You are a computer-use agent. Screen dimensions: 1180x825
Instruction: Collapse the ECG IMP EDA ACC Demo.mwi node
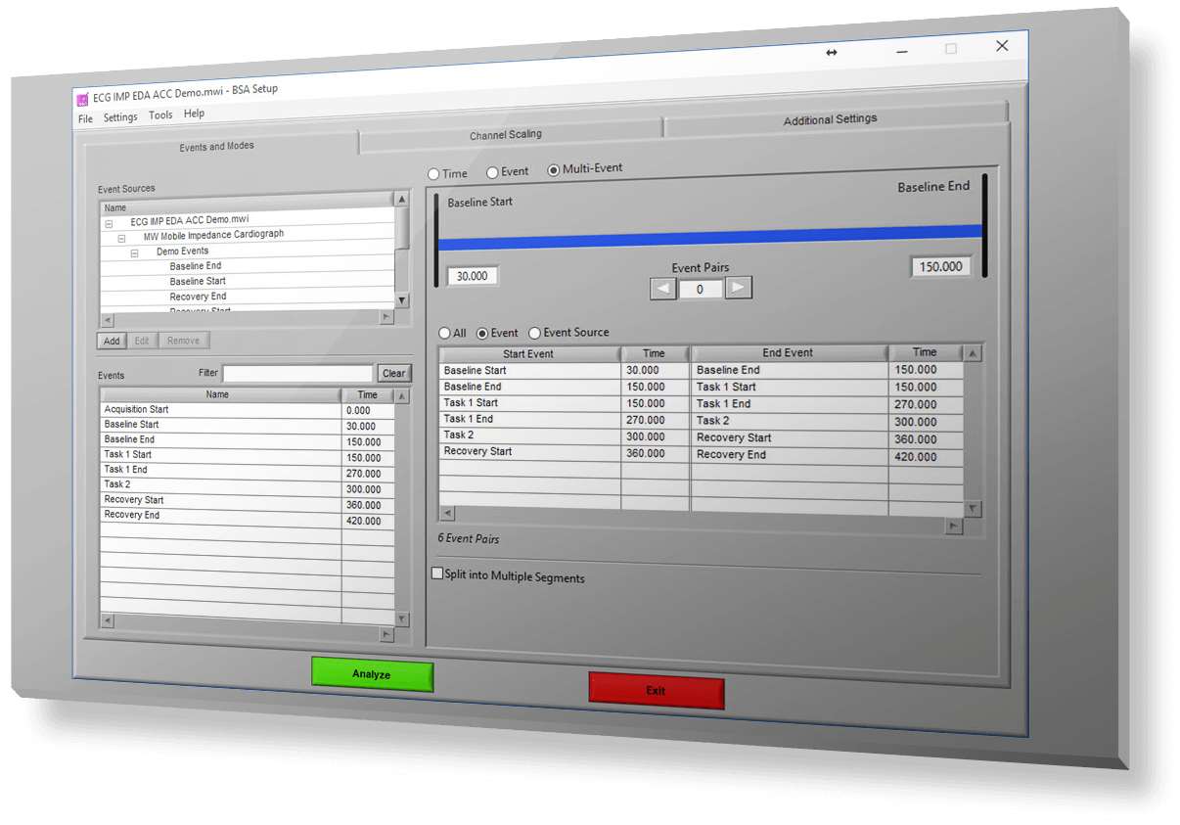109,223
